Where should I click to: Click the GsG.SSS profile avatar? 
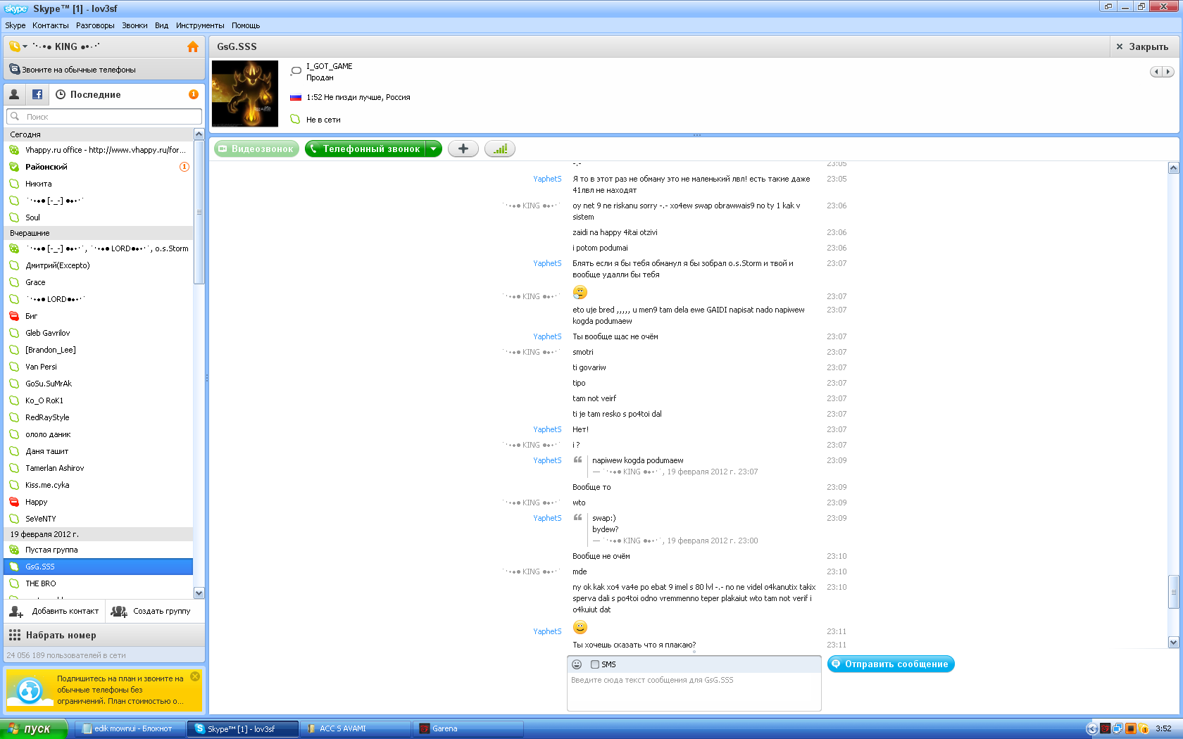(x=245, y=94)
